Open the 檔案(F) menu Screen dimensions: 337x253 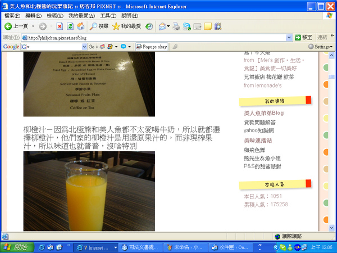[x=12, y=16]
